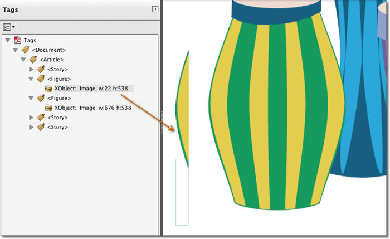This screenshot has width=390, height=239.
Task: Click the tag icon next to <Document>
Action: pyautogui.click(x=25, y=50)
